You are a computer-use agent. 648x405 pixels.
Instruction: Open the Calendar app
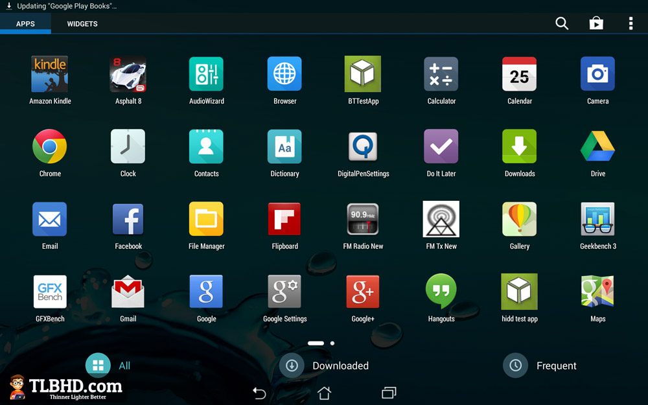click(520, 75)
